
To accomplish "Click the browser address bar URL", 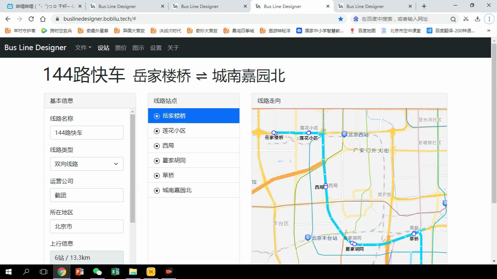I will 99,19.
